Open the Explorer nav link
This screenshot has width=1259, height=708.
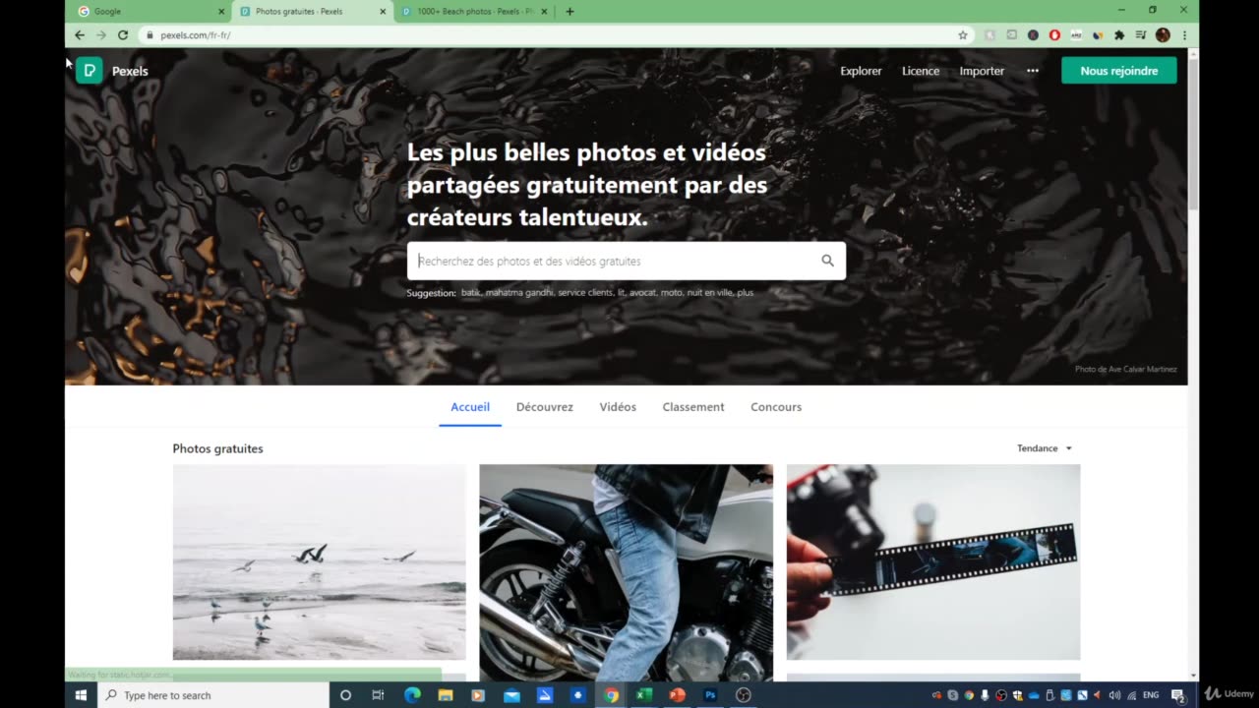tap(861, 71)
